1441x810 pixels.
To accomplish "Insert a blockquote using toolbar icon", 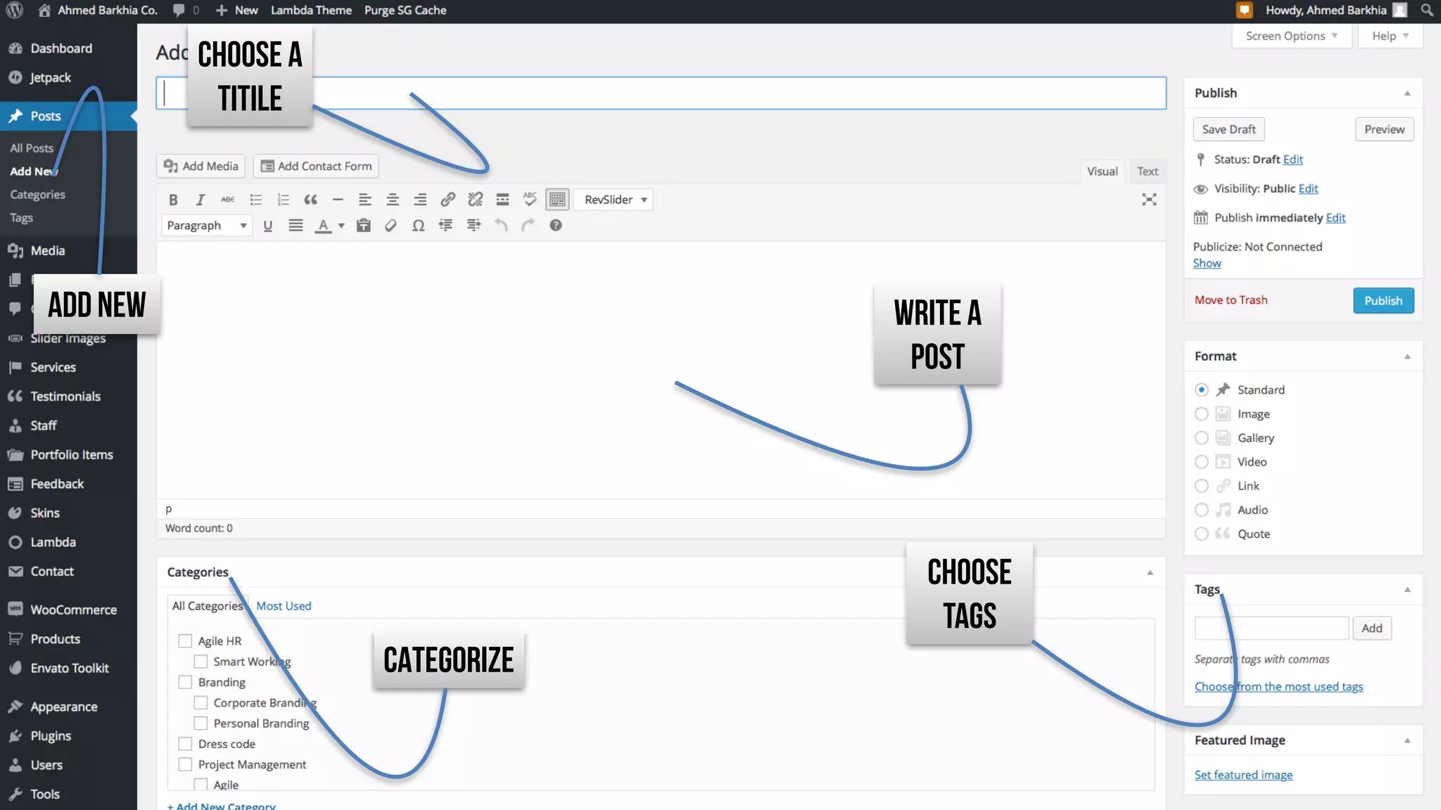I will 310,200.
